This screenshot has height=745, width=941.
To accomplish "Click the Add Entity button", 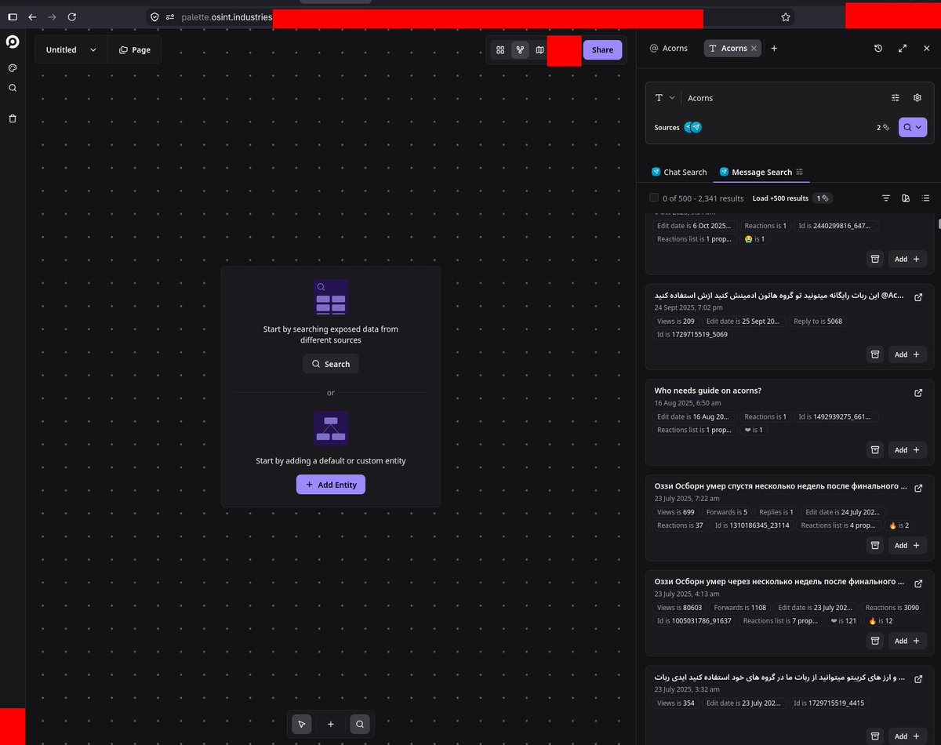I will point(331,485).
